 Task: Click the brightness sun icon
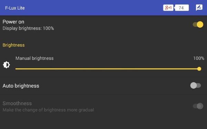6,65
